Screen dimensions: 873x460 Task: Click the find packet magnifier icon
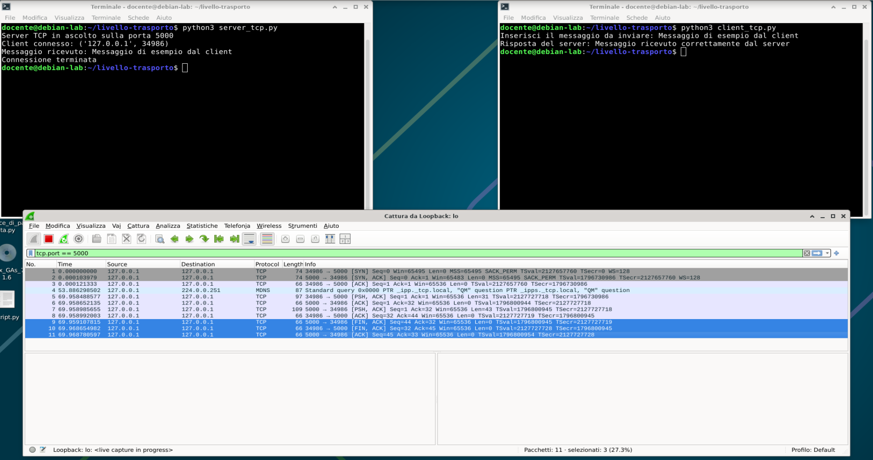160,239
